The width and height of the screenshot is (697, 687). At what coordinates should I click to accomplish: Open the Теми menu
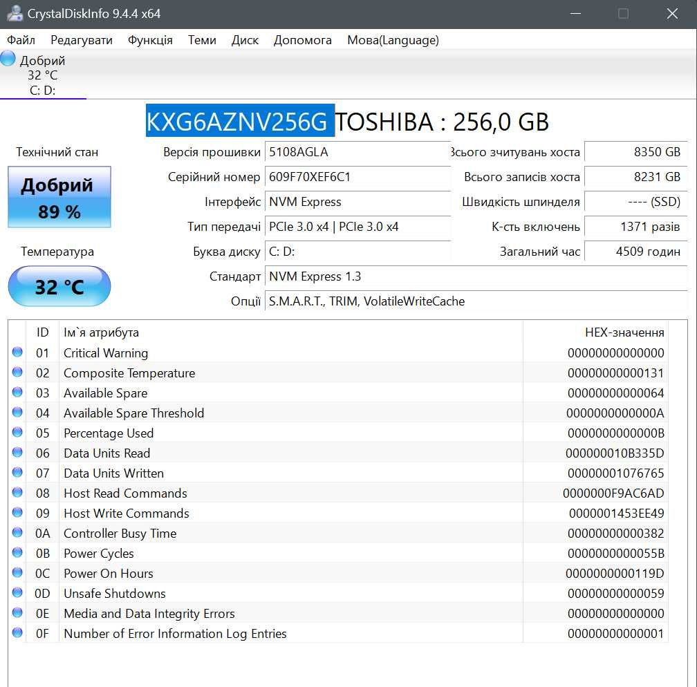coord(202,40)
